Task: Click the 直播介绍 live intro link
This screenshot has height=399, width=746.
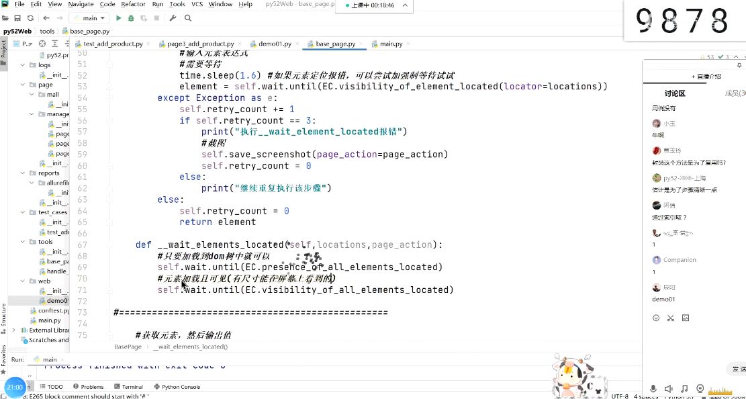Action: point(706,76)
